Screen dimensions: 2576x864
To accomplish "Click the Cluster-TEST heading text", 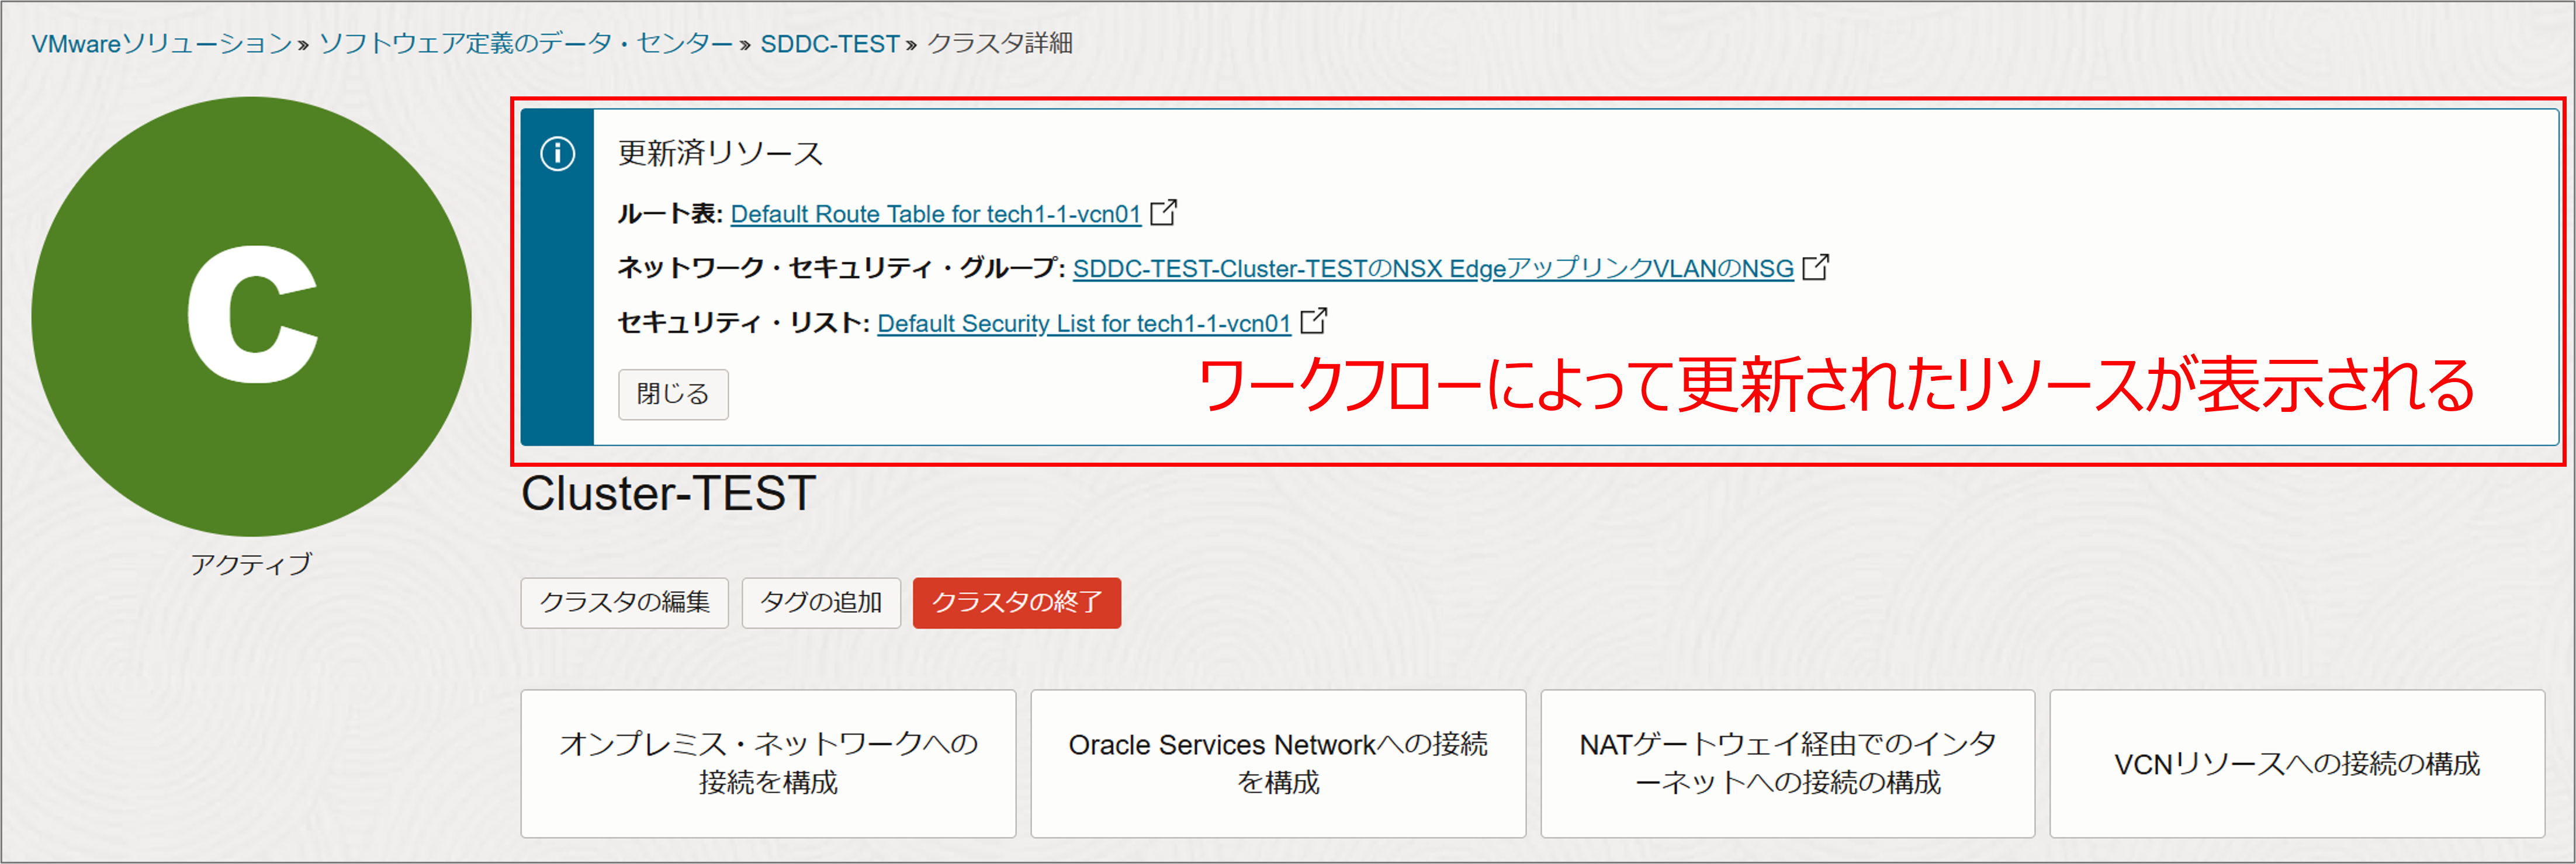I will 668,493.
